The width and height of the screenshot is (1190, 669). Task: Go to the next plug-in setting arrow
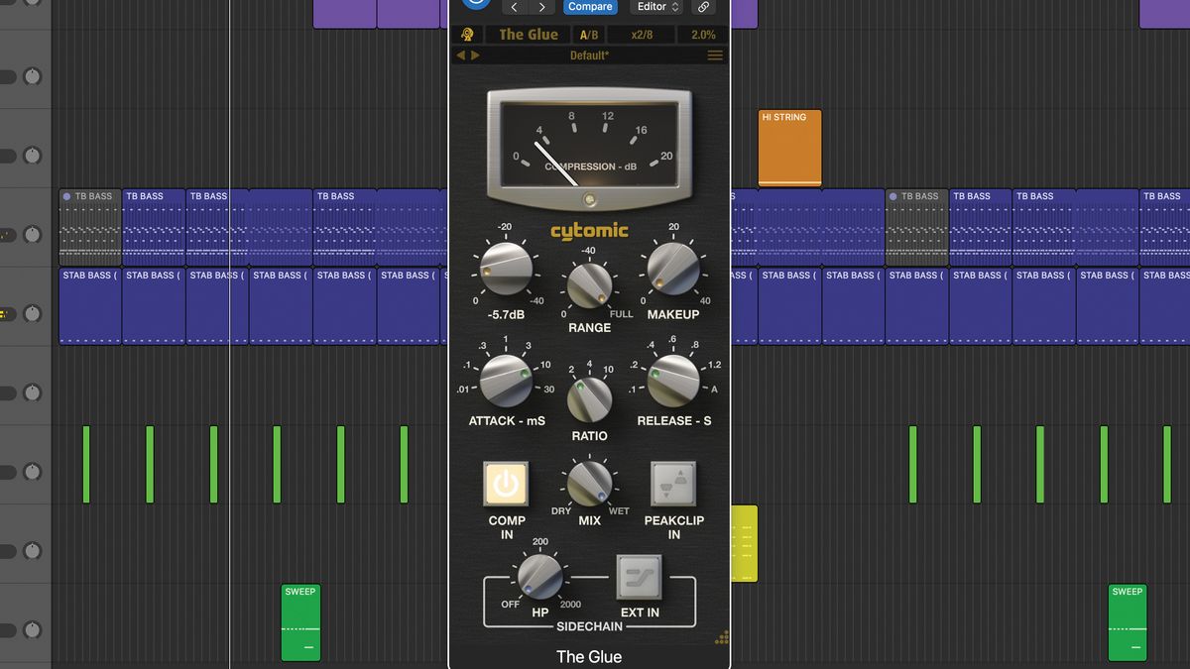pos(541,7)
